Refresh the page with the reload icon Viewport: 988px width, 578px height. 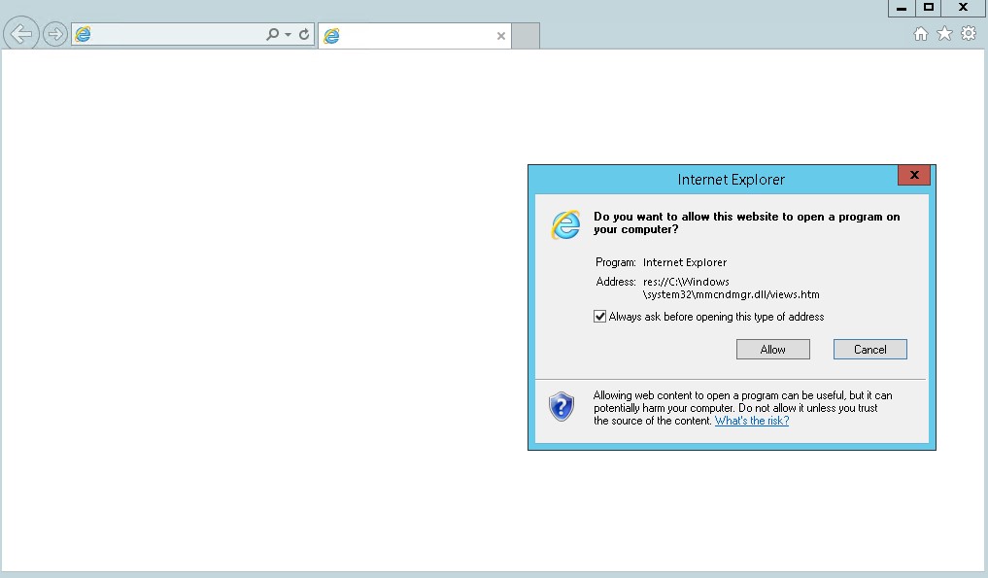coord(304,34)
